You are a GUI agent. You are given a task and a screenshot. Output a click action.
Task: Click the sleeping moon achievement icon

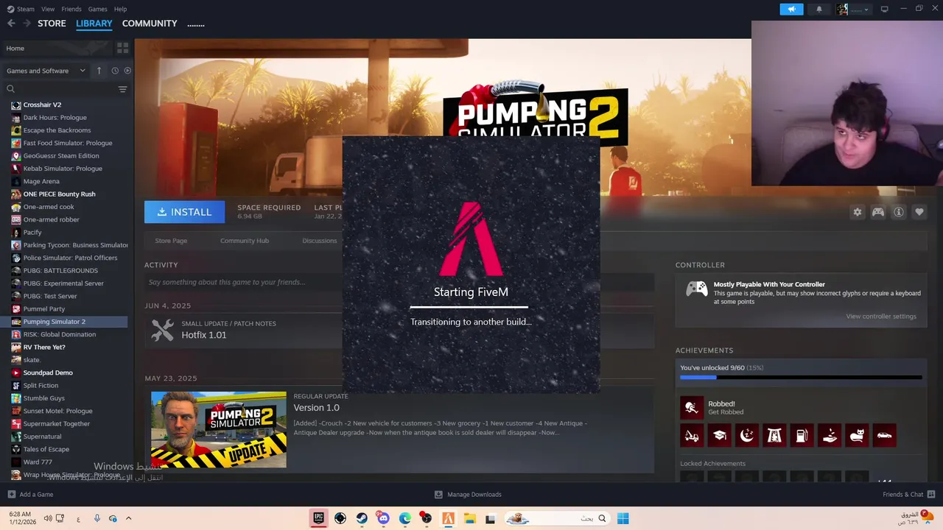[747, 436]
